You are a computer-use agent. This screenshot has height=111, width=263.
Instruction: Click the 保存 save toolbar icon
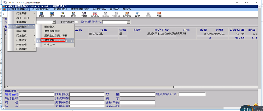(52, 14)
